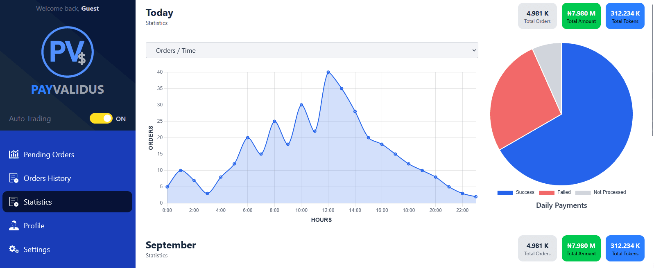Open the Settings menu entry
This screenshot has height=268, width=654.
pos(36,249)
